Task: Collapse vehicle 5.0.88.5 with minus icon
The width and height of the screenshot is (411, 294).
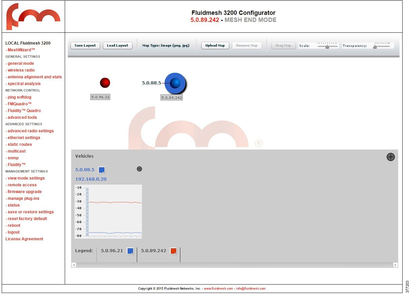Action: [139, 169]
